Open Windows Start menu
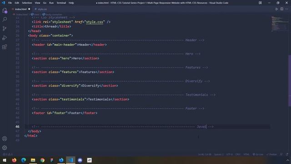 coord(5,160)
